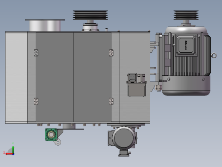This screenshot has height=167, width=222.
Task: Select the green flange bearing unit
Action: click(x=51, y=134)
